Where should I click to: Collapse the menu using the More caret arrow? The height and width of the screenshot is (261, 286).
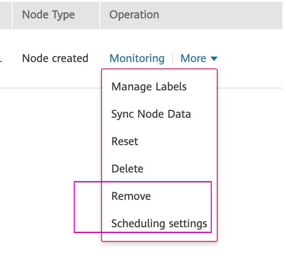click(x=214, y=59)
